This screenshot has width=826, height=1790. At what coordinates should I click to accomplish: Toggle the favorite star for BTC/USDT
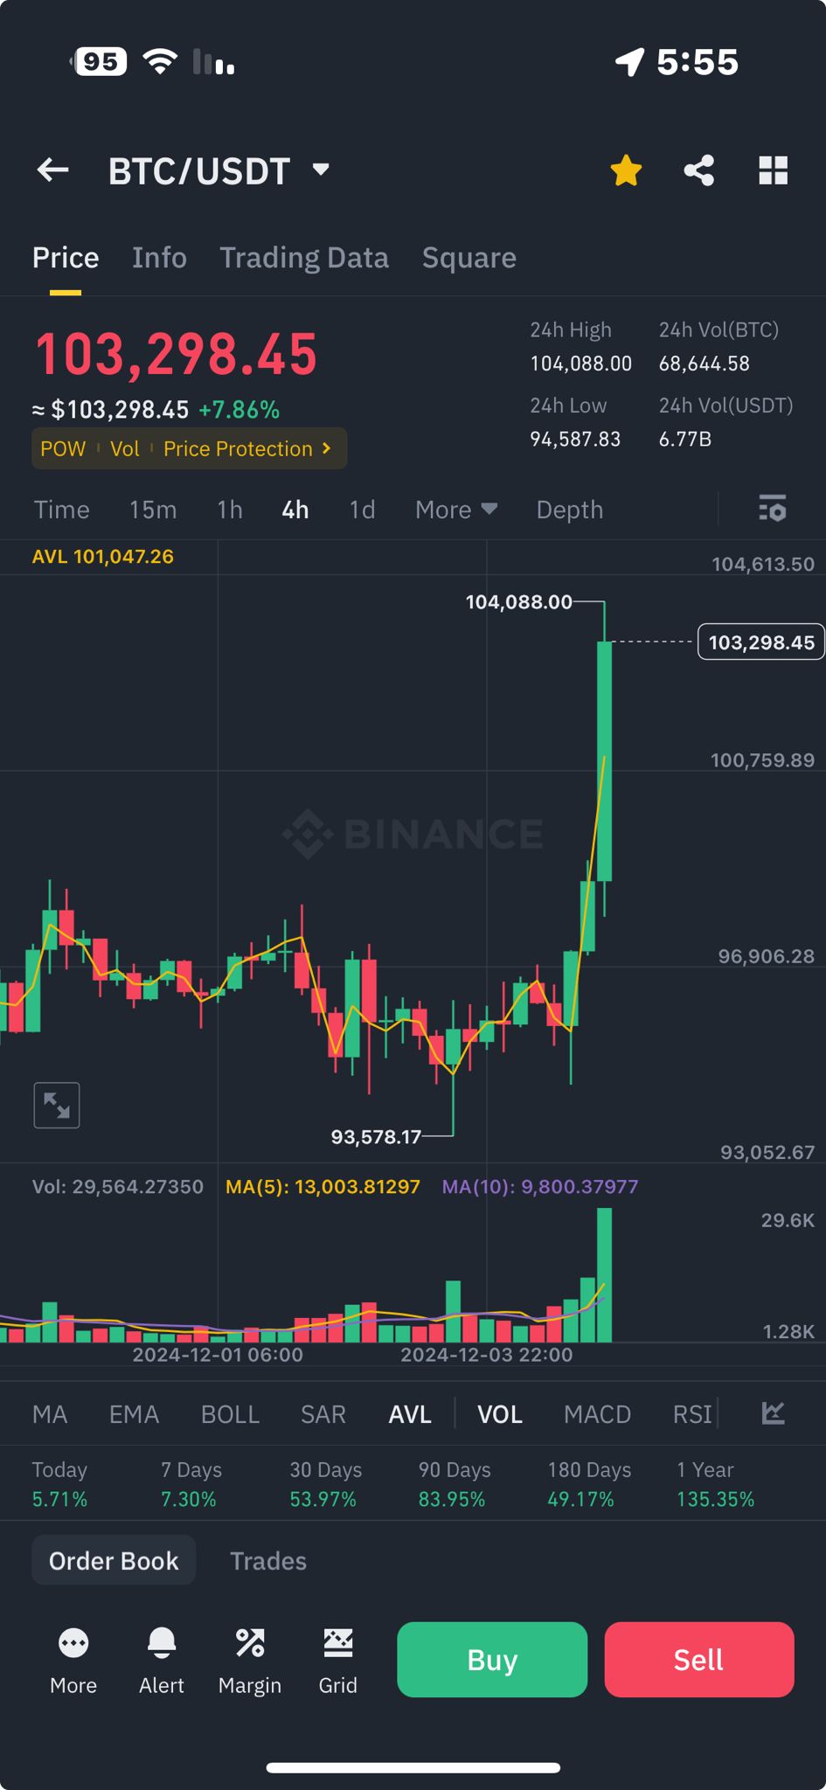[626, 170]
